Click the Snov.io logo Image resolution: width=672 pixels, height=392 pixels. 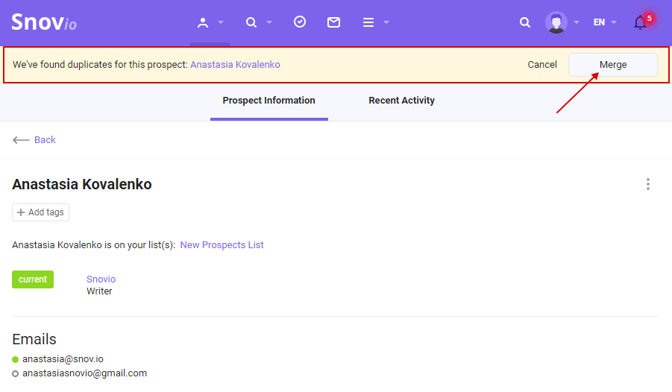click(44, 22)
